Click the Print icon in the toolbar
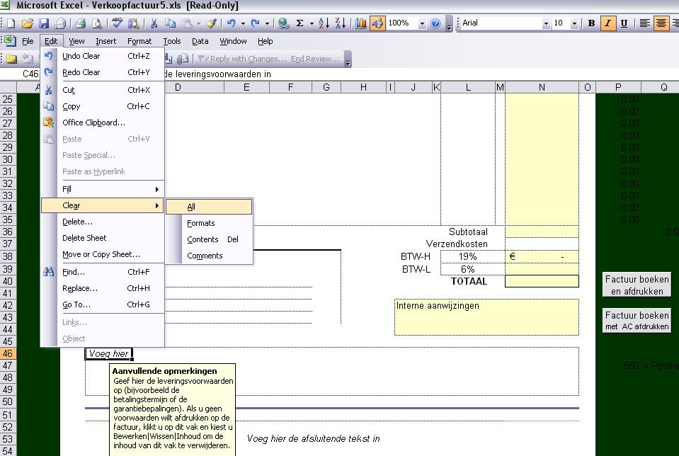679x456 pixels. pyautogui.click(x=80, y=23)
